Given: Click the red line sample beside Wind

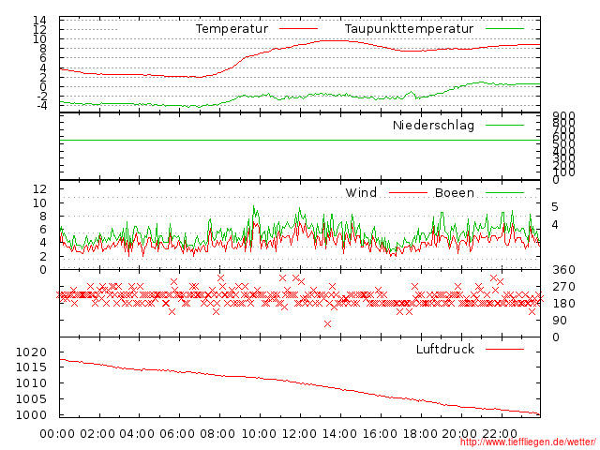Looking at the screenshot, I should click(408, 192).
